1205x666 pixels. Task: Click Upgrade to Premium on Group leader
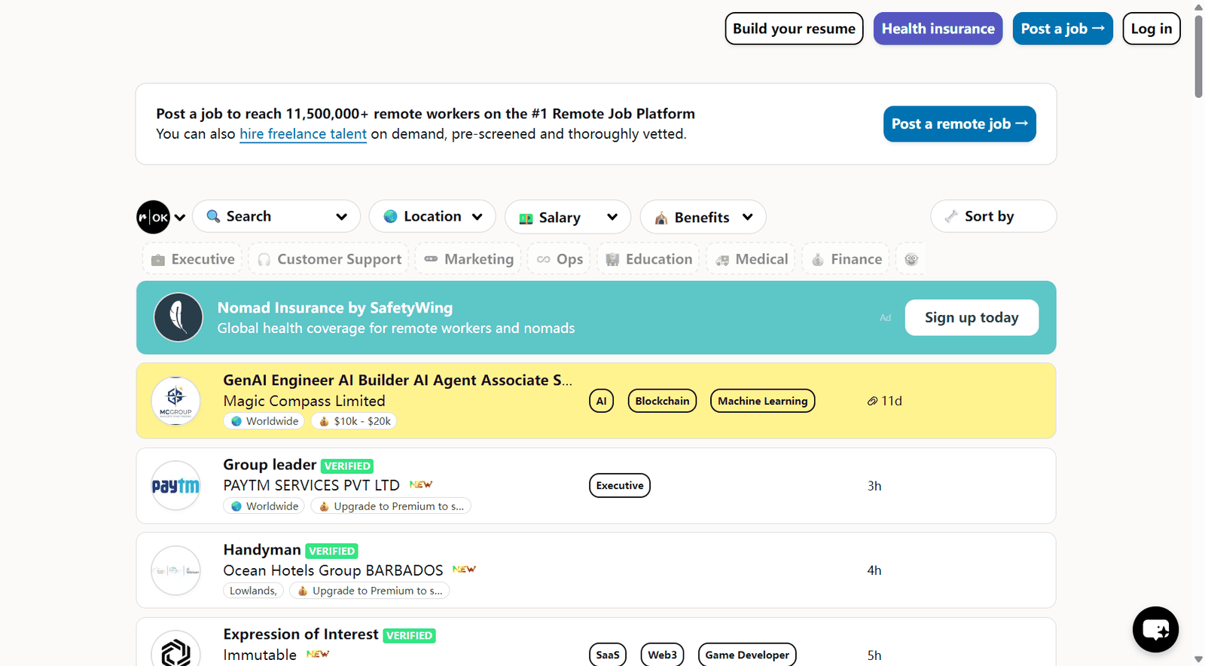point(391,506)
